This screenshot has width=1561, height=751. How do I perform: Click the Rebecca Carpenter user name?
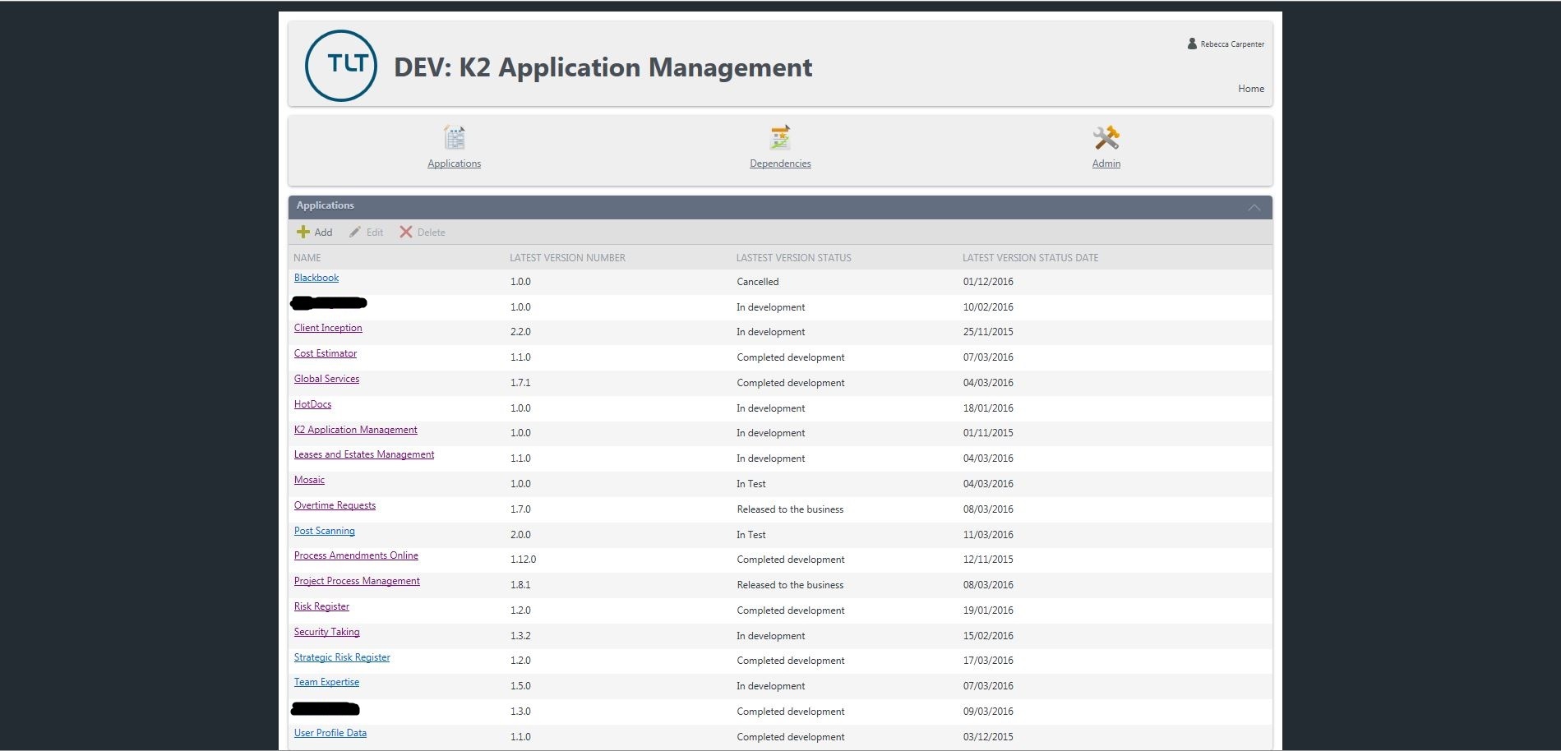(1232, 44)
